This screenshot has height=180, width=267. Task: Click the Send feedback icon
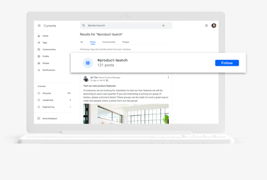[x=39, y=118]
